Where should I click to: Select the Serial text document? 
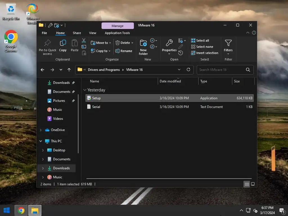tap(169, 107)
